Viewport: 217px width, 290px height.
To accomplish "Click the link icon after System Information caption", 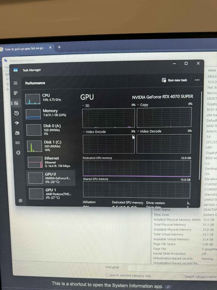I will tap(168, 287).
